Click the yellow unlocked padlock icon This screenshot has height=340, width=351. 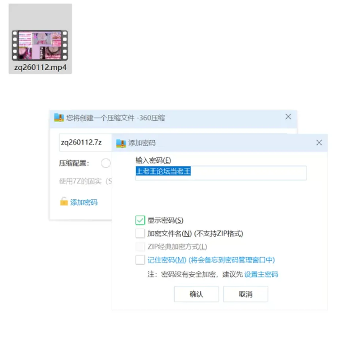point(64,201)
